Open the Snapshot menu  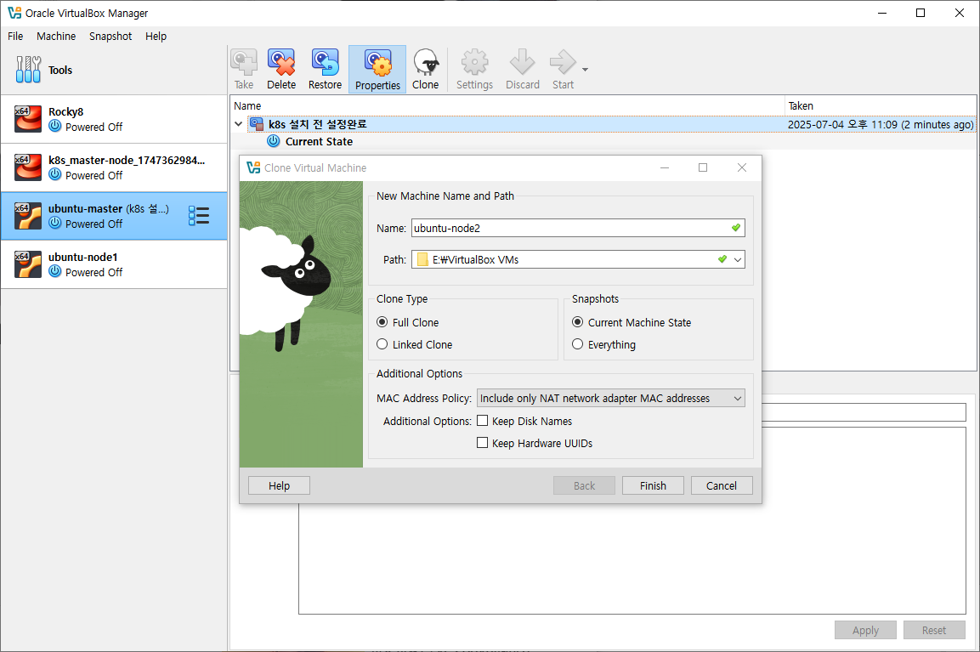(110, 37)
